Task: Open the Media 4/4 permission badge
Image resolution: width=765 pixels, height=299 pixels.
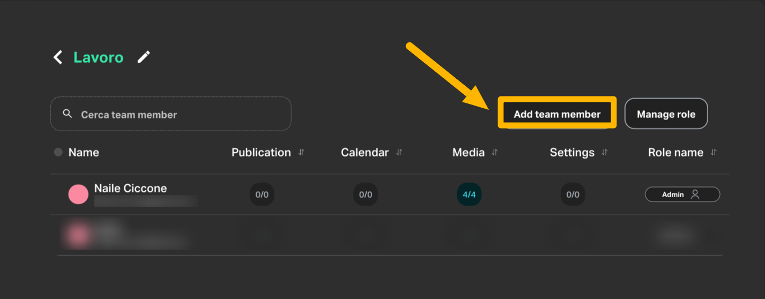Action: click(x=469, y=195)
